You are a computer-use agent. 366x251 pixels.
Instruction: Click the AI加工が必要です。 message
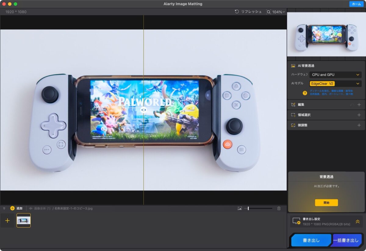[327, 186]
